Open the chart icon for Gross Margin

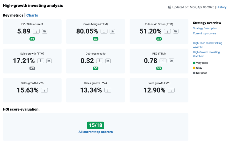pos(112,31)
